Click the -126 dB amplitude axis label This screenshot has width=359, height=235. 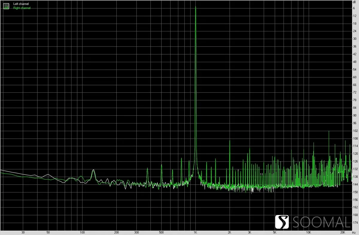[355, 161]
